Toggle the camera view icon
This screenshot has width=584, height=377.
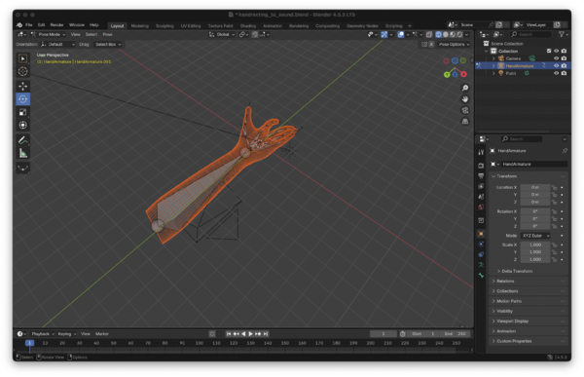coord(465,110)
